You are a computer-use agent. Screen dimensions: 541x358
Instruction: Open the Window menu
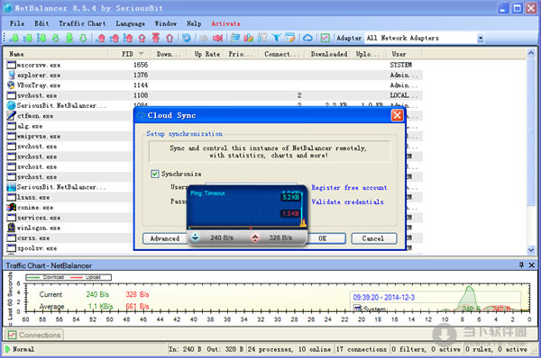[x=166, y=23]
